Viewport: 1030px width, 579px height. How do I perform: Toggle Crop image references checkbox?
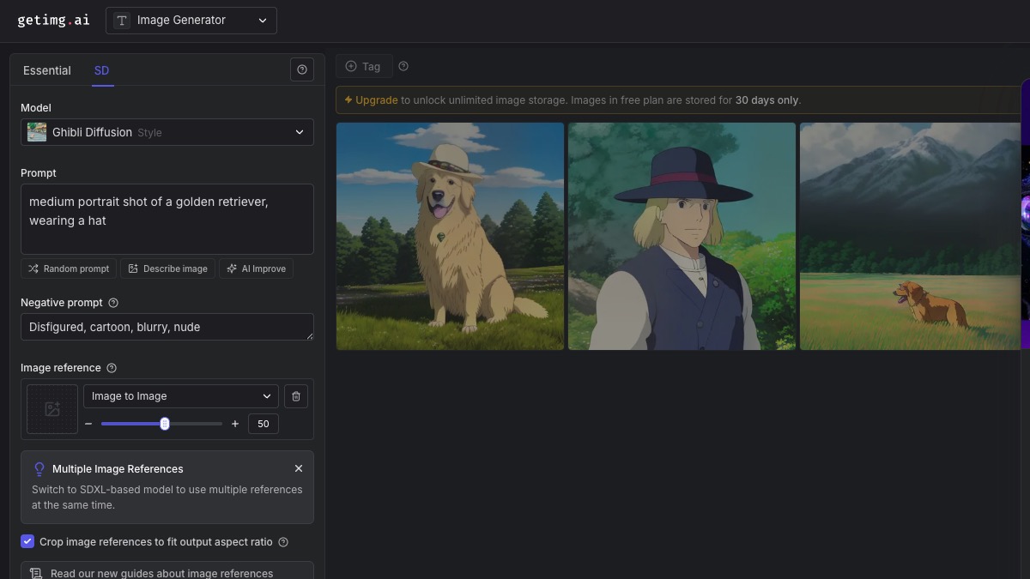pyautogui.click(x=27, y=541)
